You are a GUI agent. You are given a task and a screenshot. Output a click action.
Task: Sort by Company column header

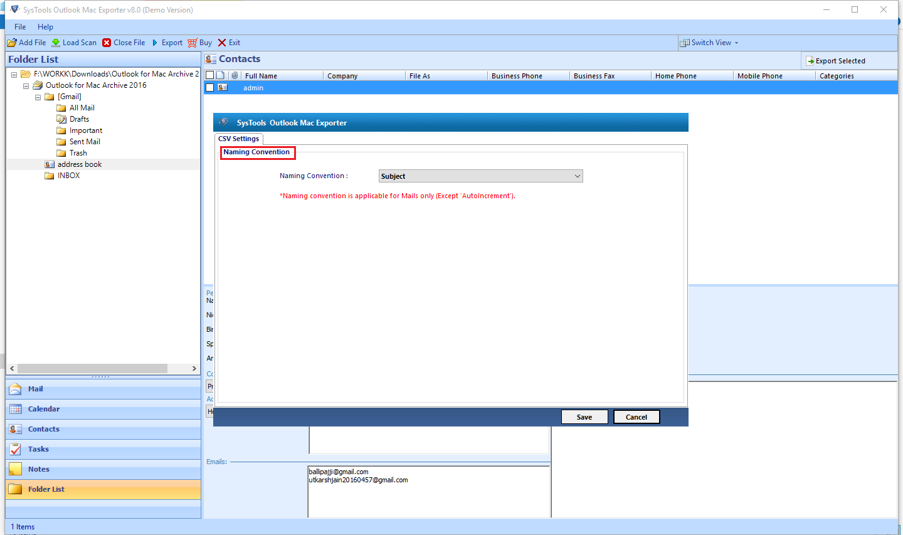[364, 76]
